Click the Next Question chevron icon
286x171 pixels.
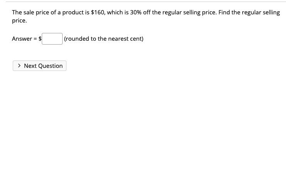pos(19,66)
